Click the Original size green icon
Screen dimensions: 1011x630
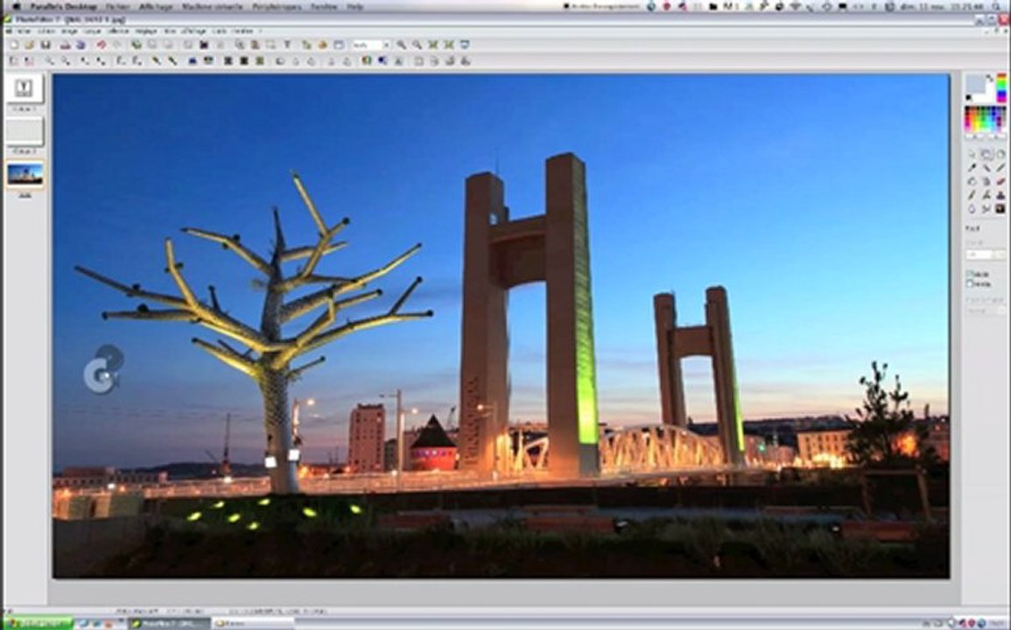(433, 45)
